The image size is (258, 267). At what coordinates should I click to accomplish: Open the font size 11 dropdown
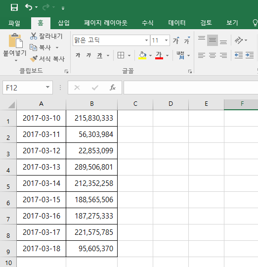pyautogui.click(x=166, y=41)
